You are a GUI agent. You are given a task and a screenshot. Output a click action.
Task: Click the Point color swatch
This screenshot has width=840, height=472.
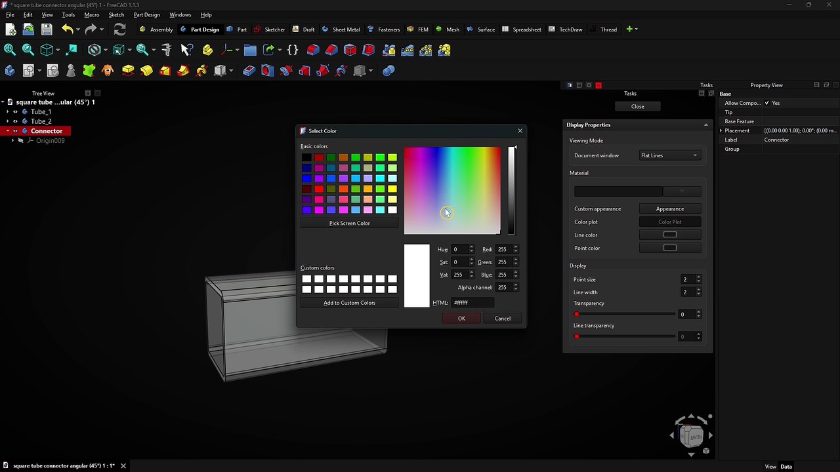[670, 248]
